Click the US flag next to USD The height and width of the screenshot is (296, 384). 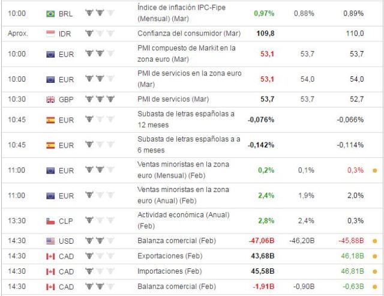pos(50,241)
